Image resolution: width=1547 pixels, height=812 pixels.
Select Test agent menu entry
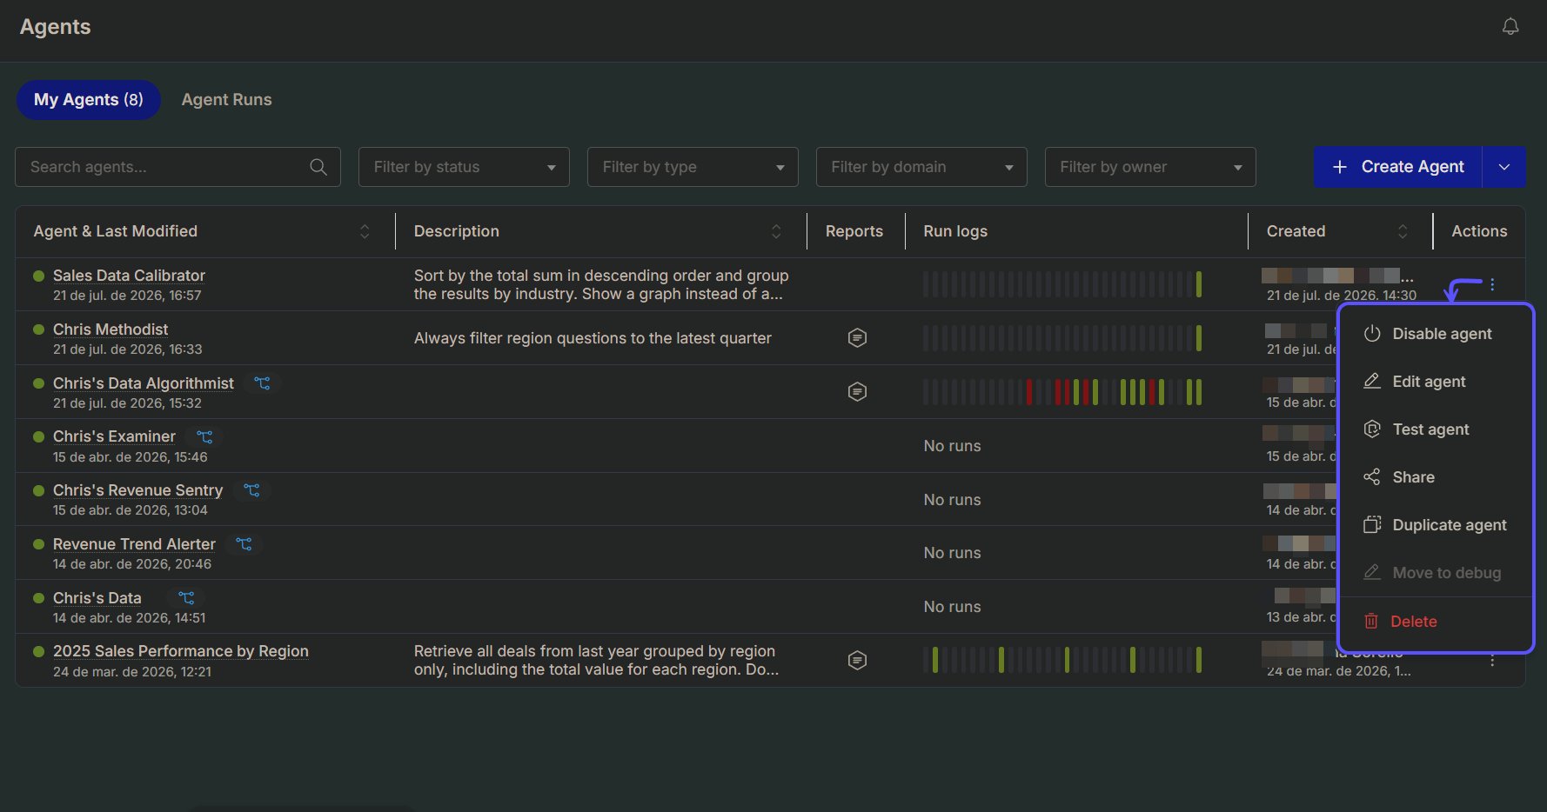click(x=1436, y=429)
